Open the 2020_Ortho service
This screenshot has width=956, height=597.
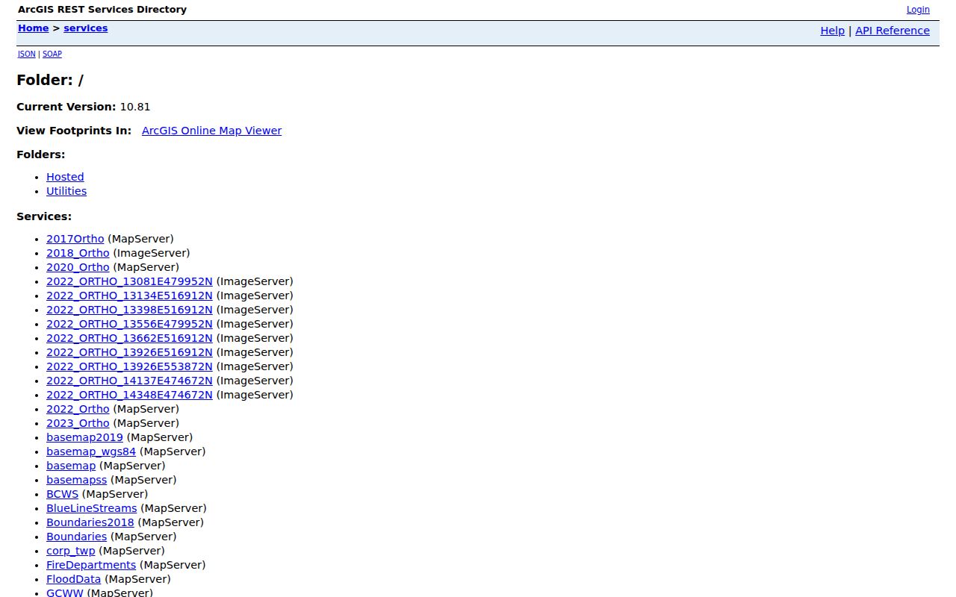[78, 267]
